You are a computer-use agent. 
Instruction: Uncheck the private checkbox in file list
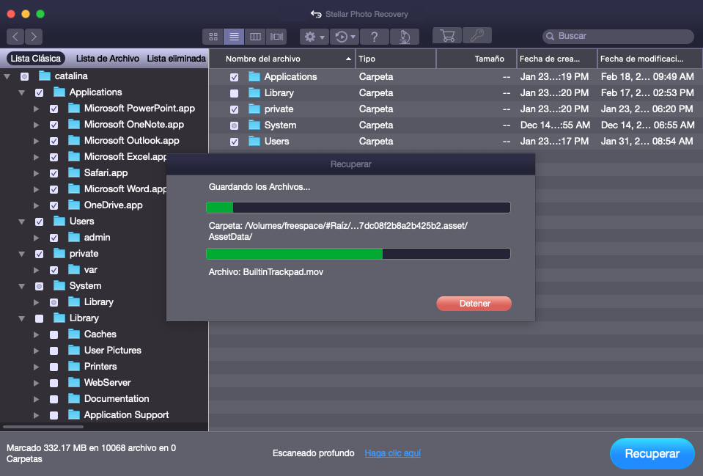click(x=234, y=109)
